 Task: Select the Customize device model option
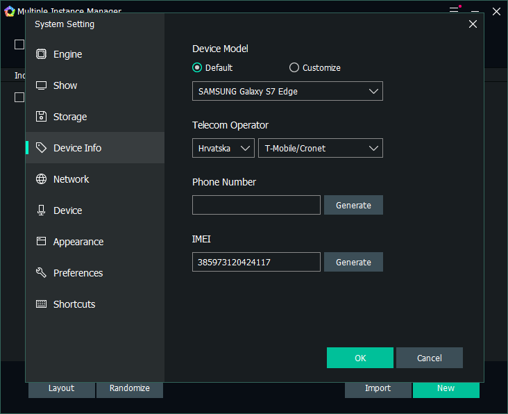pyautogui.click(x=294, y=68)
